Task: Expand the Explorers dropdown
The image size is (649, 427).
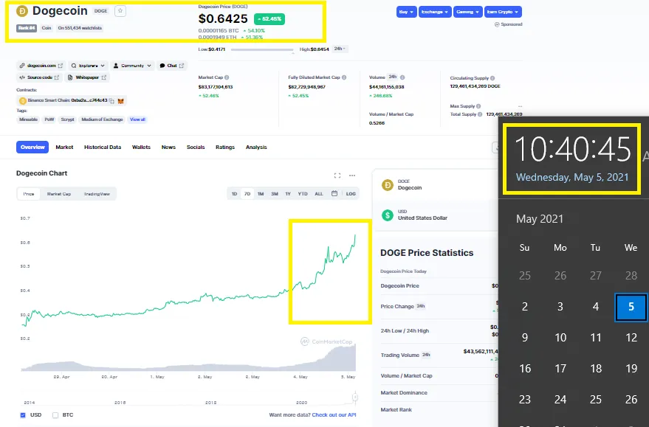Action: click(x=88, y=66)
